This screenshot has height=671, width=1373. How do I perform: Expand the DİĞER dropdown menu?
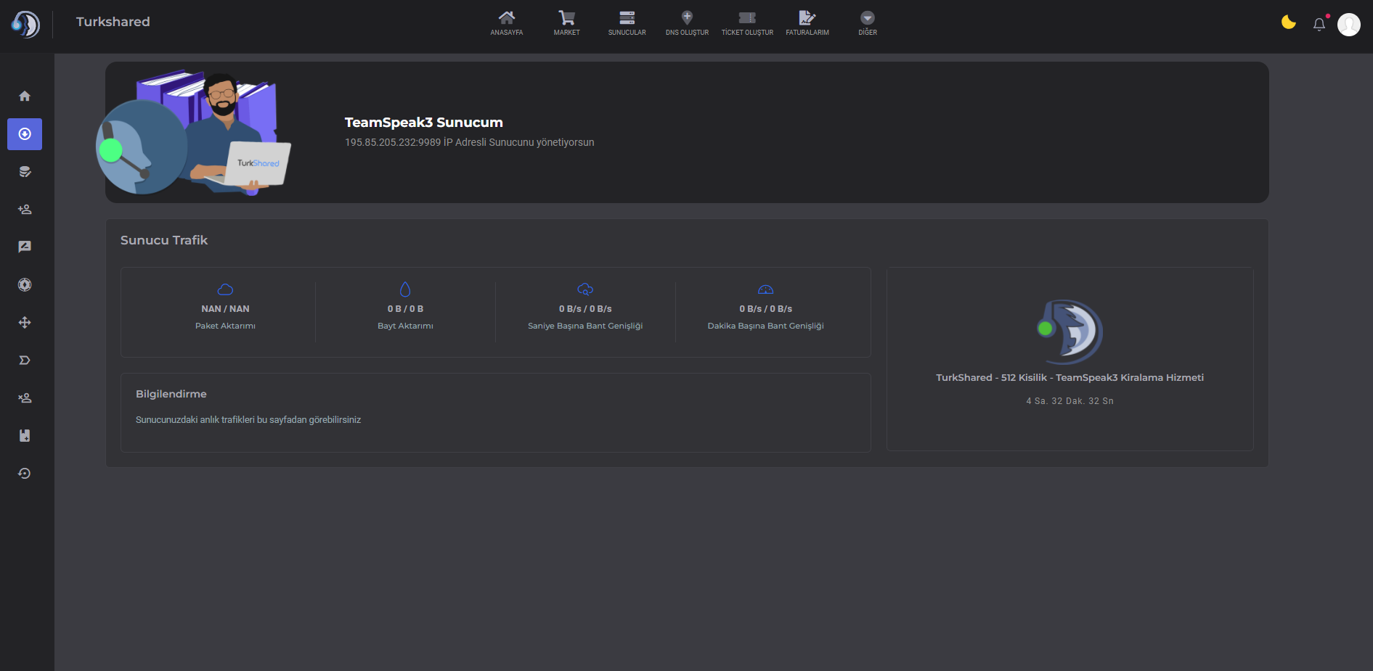868,23
